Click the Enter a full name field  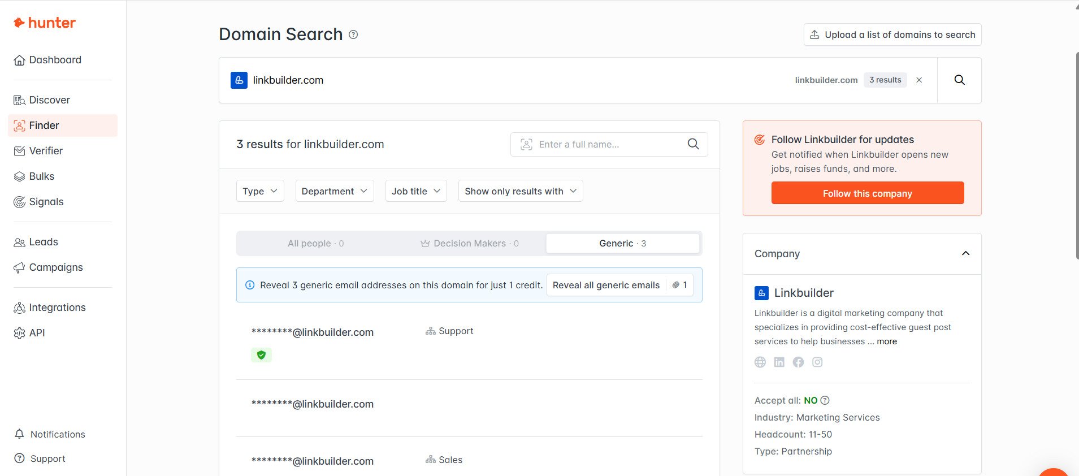pyautogui.click(x=609, y=144)
